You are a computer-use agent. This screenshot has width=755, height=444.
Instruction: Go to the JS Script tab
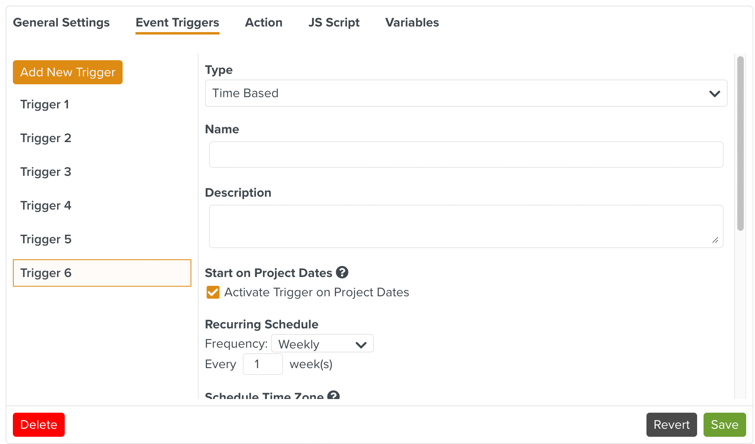(334, 22)
